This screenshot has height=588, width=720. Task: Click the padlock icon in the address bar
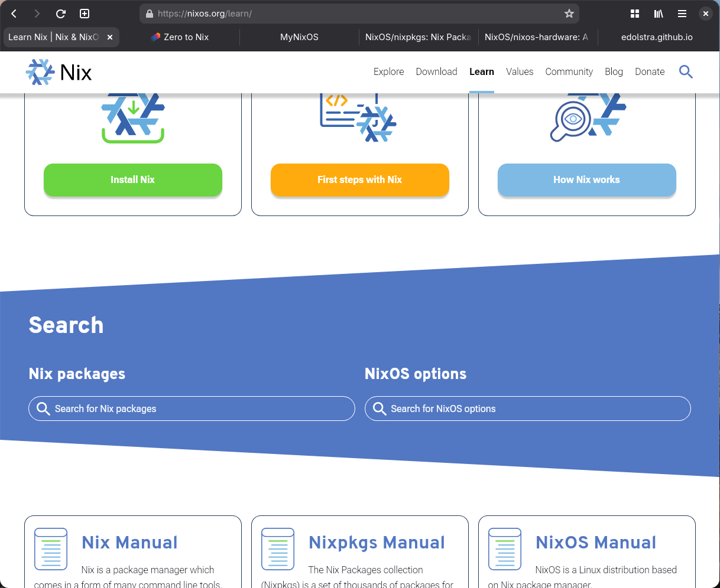coord(149,14)
